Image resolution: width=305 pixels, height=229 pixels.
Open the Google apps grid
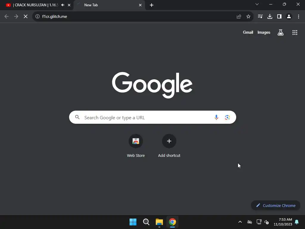tap(295, 33)
